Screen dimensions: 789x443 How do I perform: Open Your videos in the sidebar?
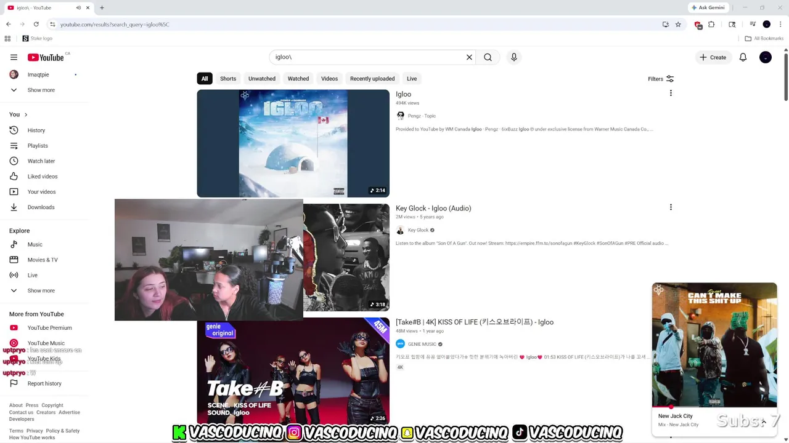[x=41, y=192]
